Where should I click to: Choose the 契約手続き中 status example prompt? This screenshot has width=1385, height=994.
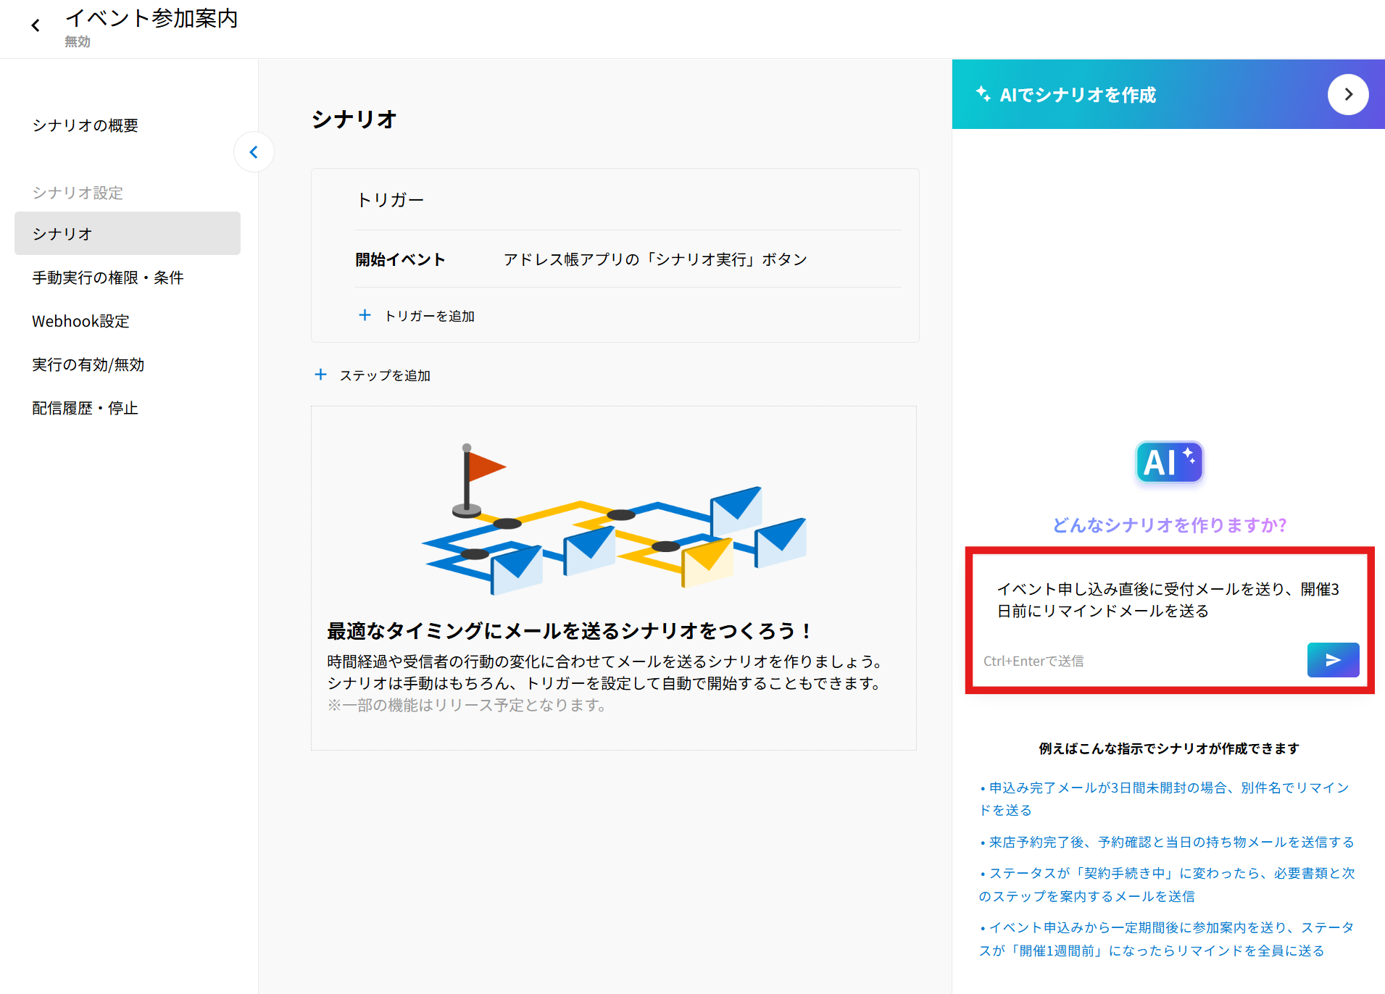tap(1167, 885)
